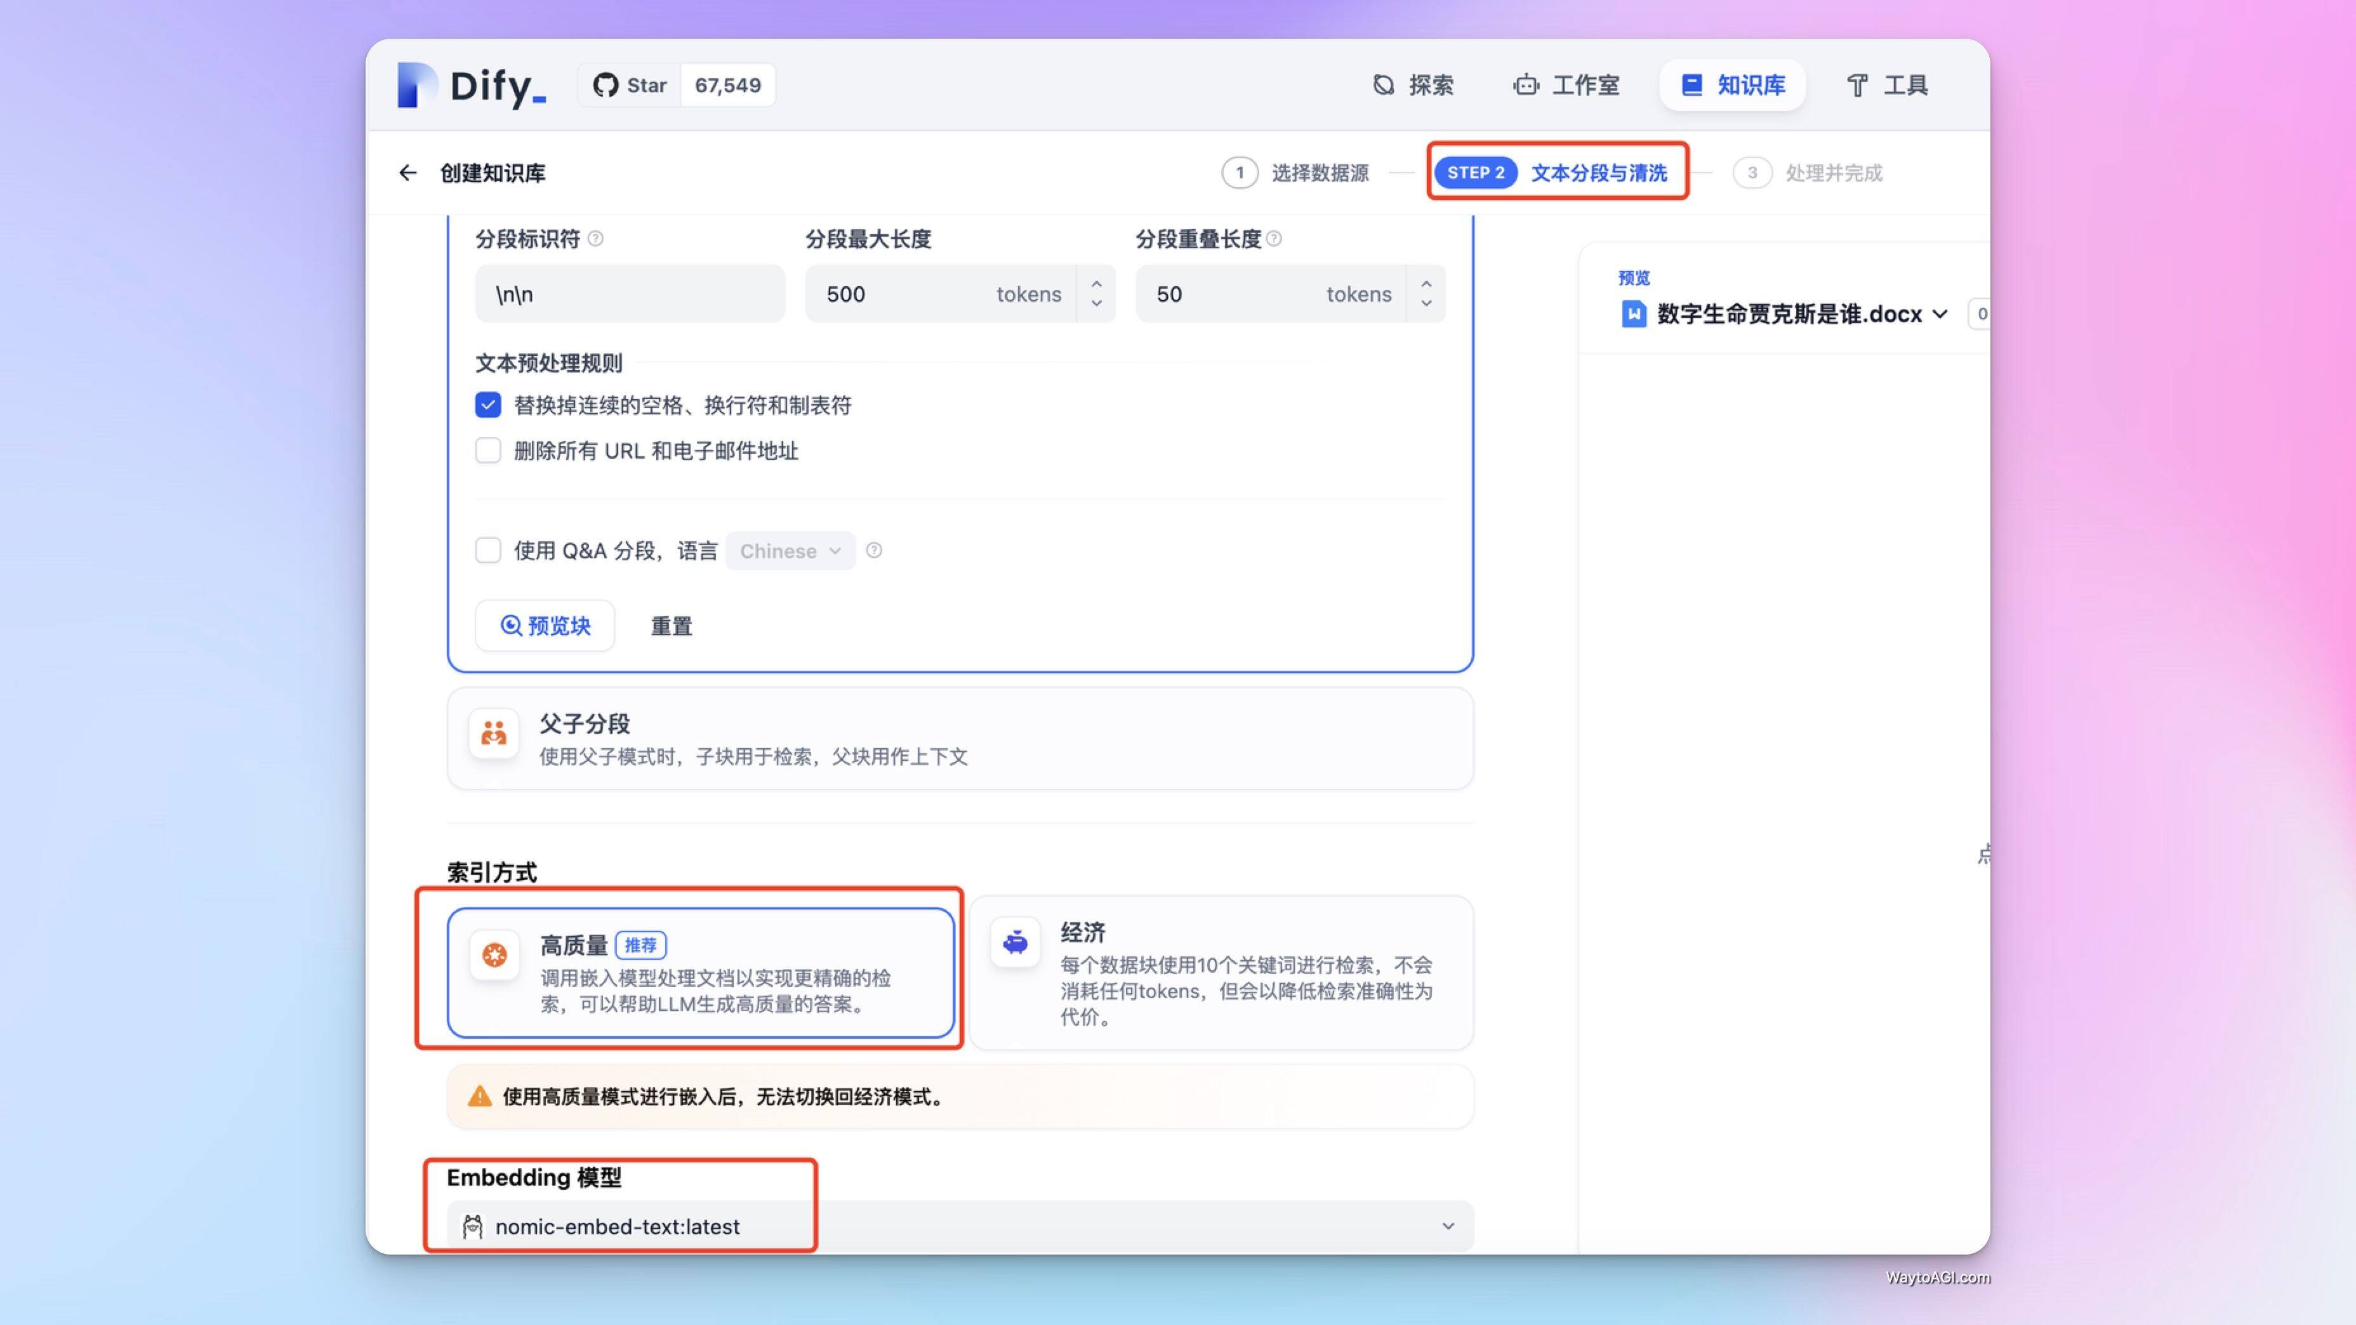Click the 知识库 book icon
Viewport: 2356px width, 1325px height.
[1692, 85]
